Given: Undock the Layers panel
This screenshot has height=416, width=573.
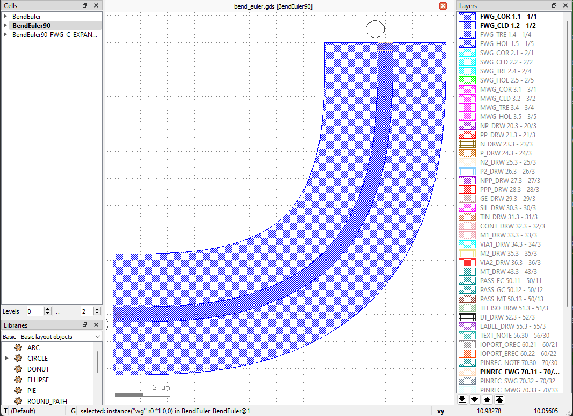Looking at the screenshot, I should tap(554, 5).
